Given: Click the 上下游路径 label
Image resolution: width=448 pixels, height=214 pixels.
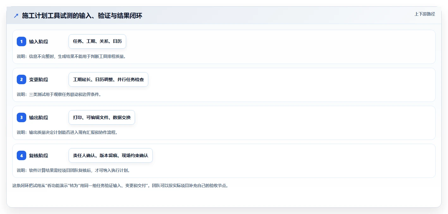Looking at the screenshot, I should pyautogui.click(x=425, y=14).
